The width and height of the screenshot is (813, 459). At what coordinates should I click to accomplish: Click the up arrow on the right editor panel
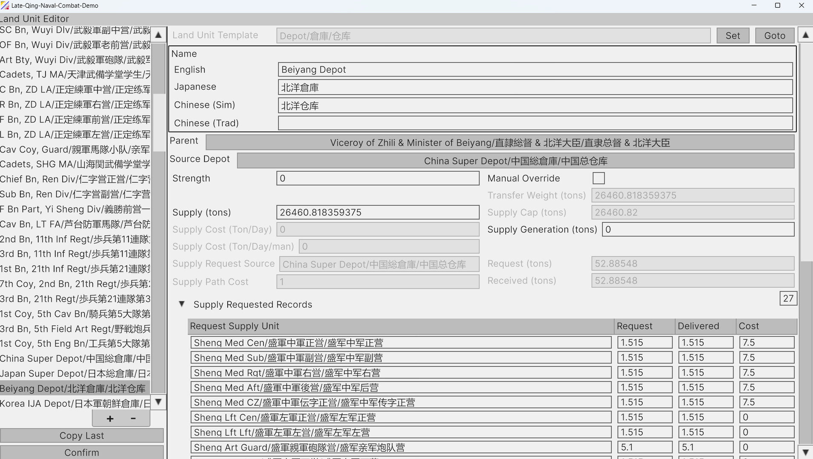(806, 34)
